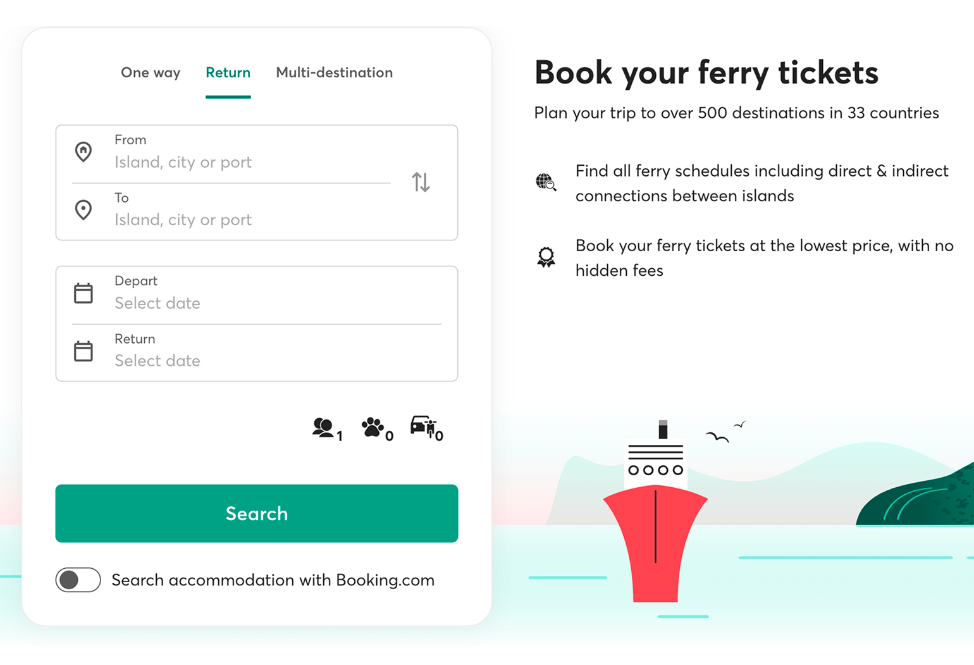The image size is (974, 665).
Task: Click the From location pin icon
Action: [x=84, y=152]
